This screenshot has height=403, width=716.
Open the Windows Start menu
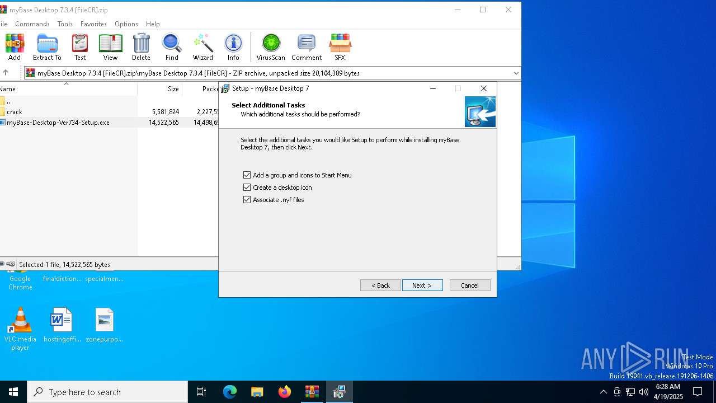(x=13, y=392)
